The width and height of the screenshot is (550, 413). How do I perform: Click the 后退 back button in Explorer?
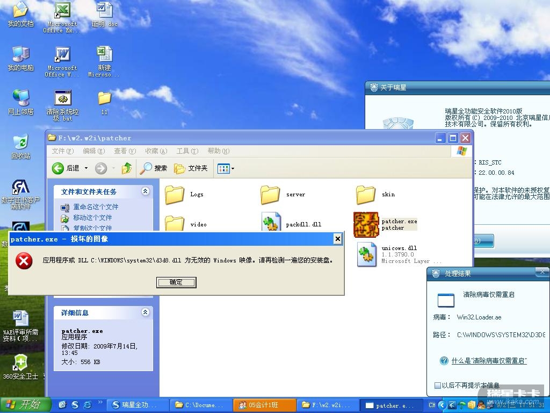[x=66, y=168]
